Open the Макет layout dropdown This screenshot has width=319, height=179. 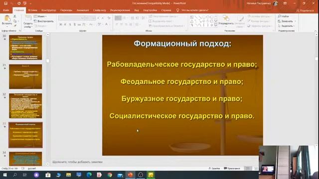40,16
